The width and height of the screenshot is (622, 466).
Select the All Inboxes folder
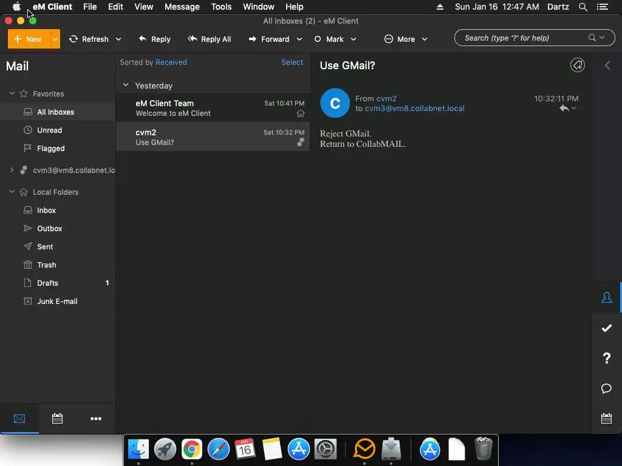click(x=58, y=112)
